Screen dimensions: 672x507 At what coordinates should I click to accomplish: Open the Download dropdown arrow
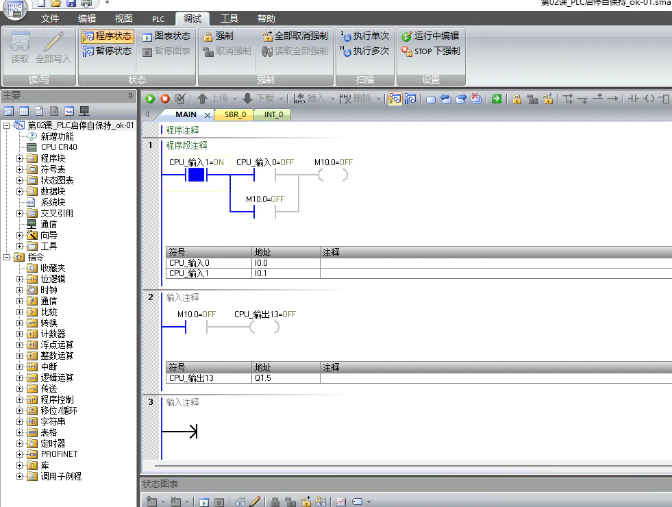(x=281, y=99)
